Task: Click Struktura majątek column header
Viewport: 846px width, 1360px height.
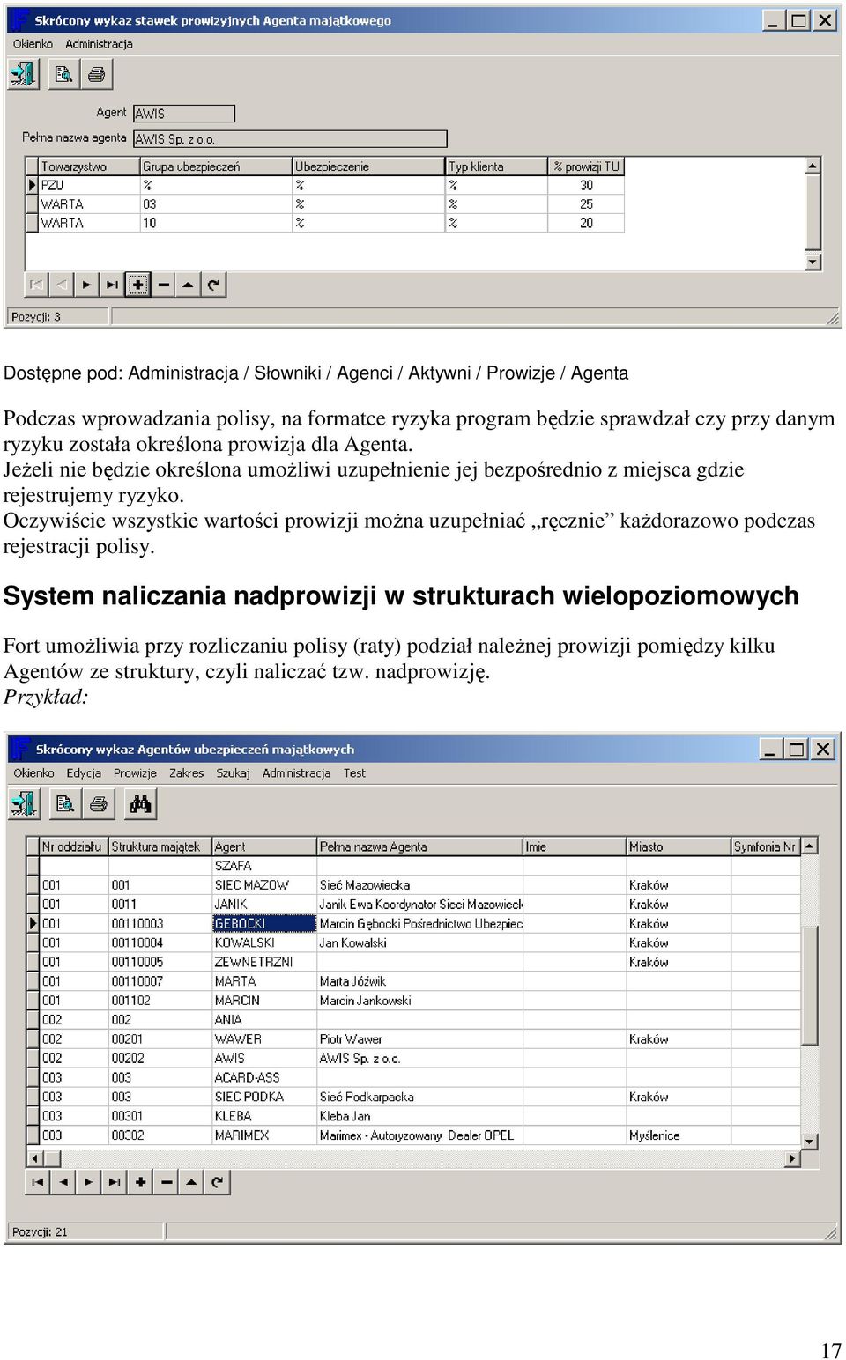Action: (160, 846)
